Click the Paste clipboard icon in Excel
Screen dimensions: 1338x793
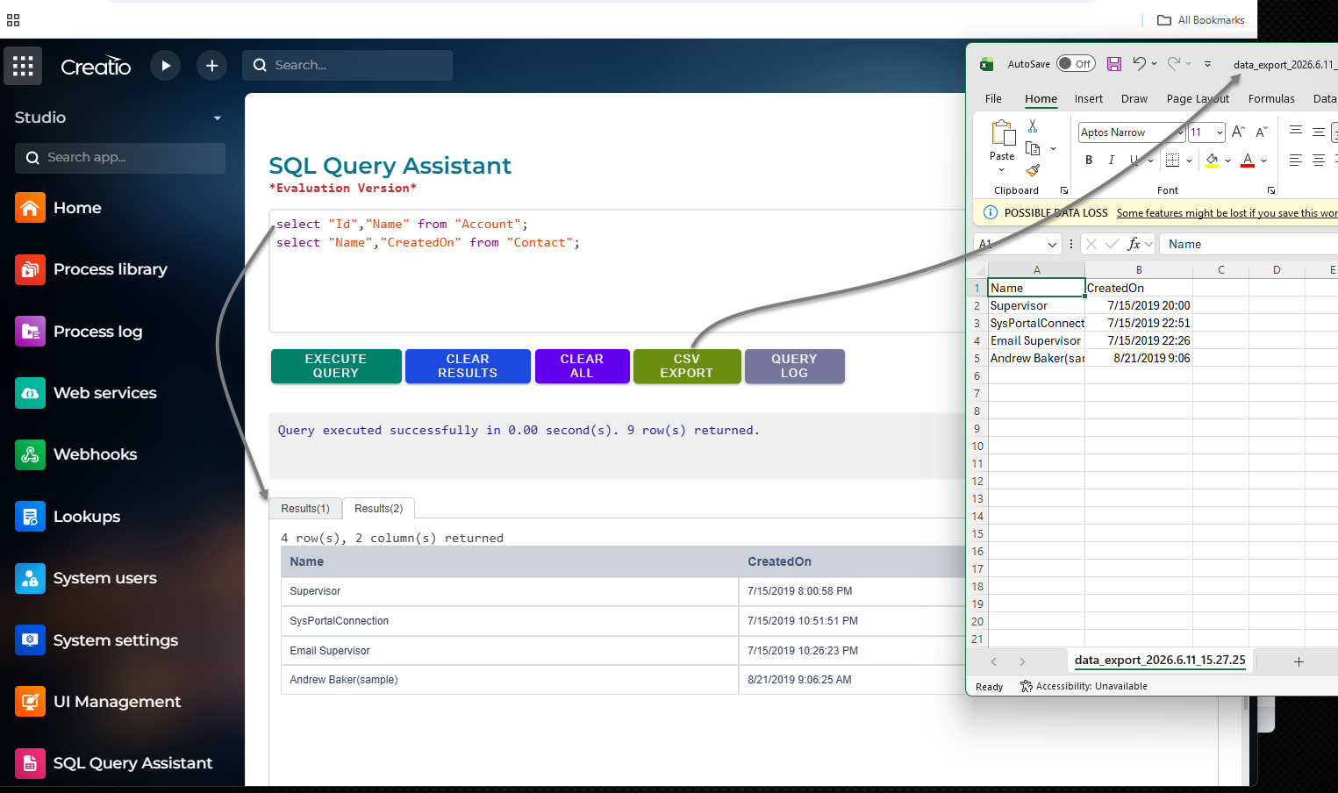[x=1002, y=132]
